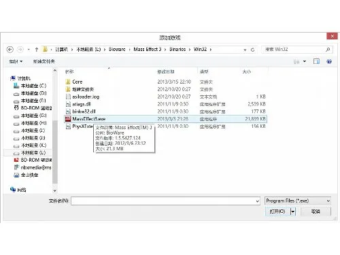Click the Forward navigation arrow
This screenshot has height=255, width=340.
20,50
